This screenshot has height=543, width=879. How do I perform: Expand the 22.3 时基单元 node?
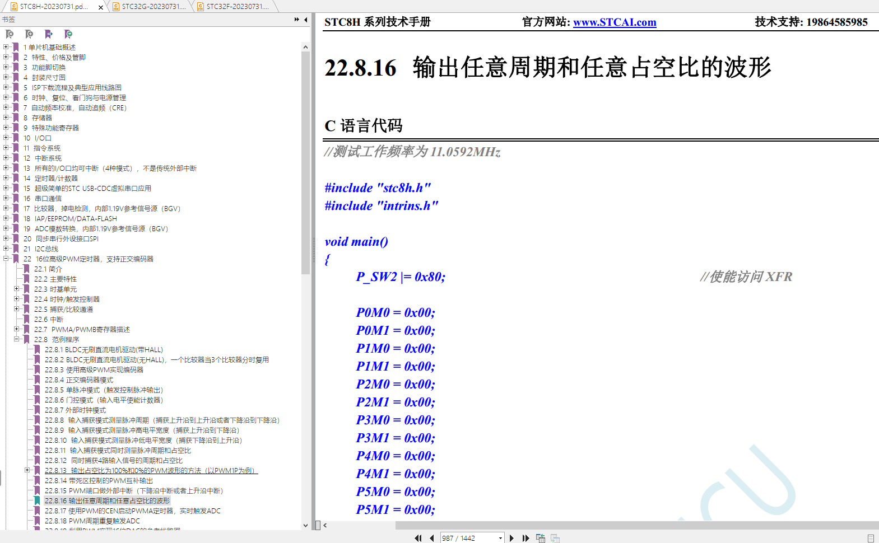pyautogui.click(x=17, y=289)
